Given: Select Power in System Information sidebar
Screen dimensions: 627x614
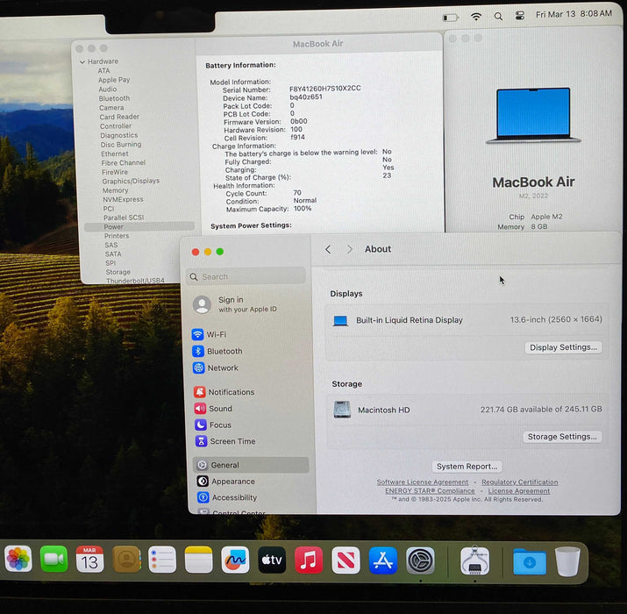Looking at the screenshot, I should [139, 227].
